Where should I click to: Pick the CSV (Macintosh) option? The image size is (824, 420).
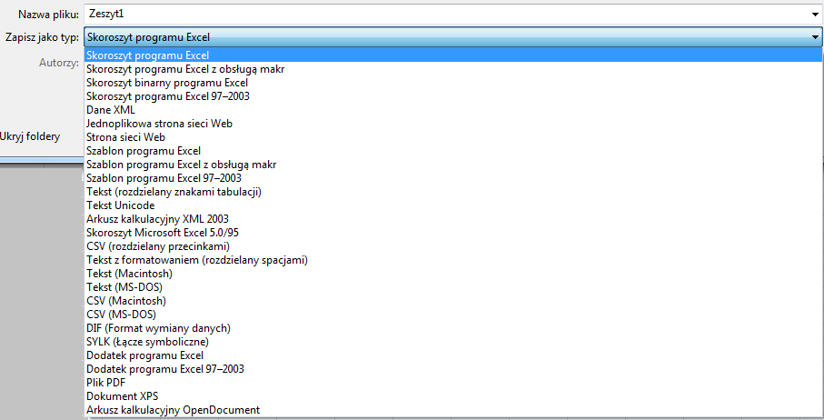coord(453,301)
